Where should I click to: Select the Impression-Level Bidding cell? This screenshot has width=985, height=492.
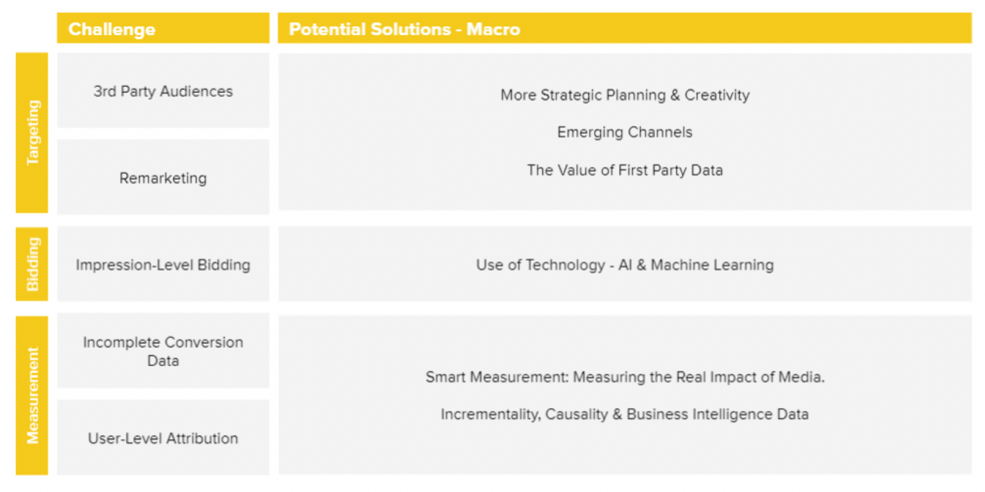(x=163, y=265)
